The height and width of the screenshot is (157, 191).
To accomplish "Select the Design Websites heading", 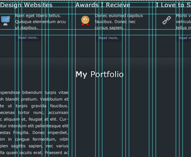I will tap(26, 5).
